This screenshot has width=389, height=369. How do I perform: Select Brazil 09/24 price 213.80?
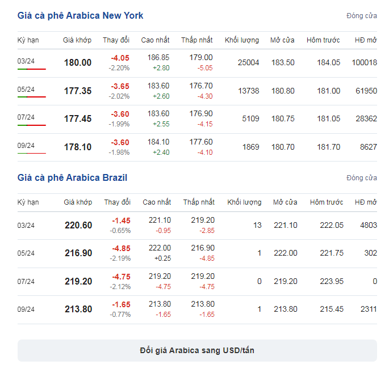coord(78,309)
